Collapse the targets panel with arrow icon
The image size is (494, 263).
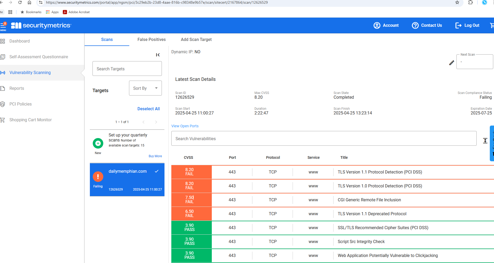pyautogui.click(x=158, y=55)
